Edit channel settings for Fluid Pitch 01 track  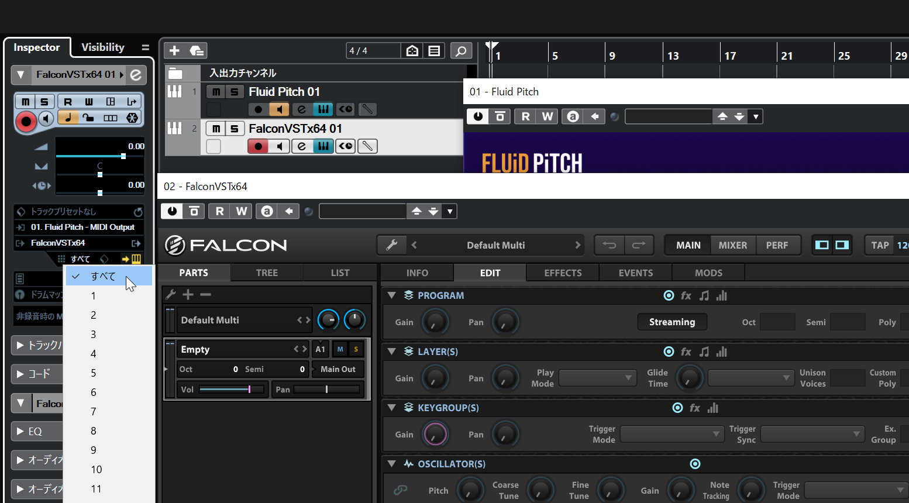(301, 109)
